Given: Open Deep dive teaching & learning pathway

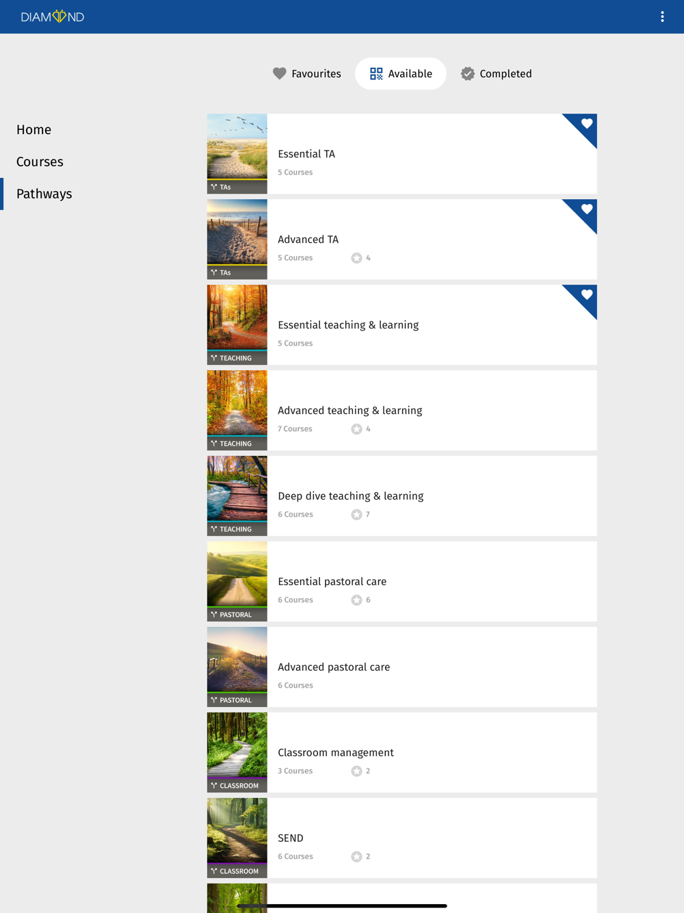Looking at the screenshot, I should (351, 496).
